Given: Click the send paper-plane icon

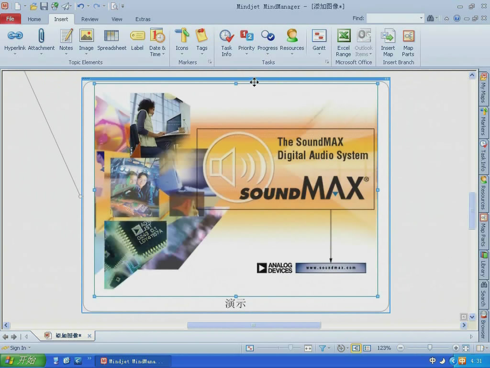Looking at the screenshot, I should click(65, 6).
